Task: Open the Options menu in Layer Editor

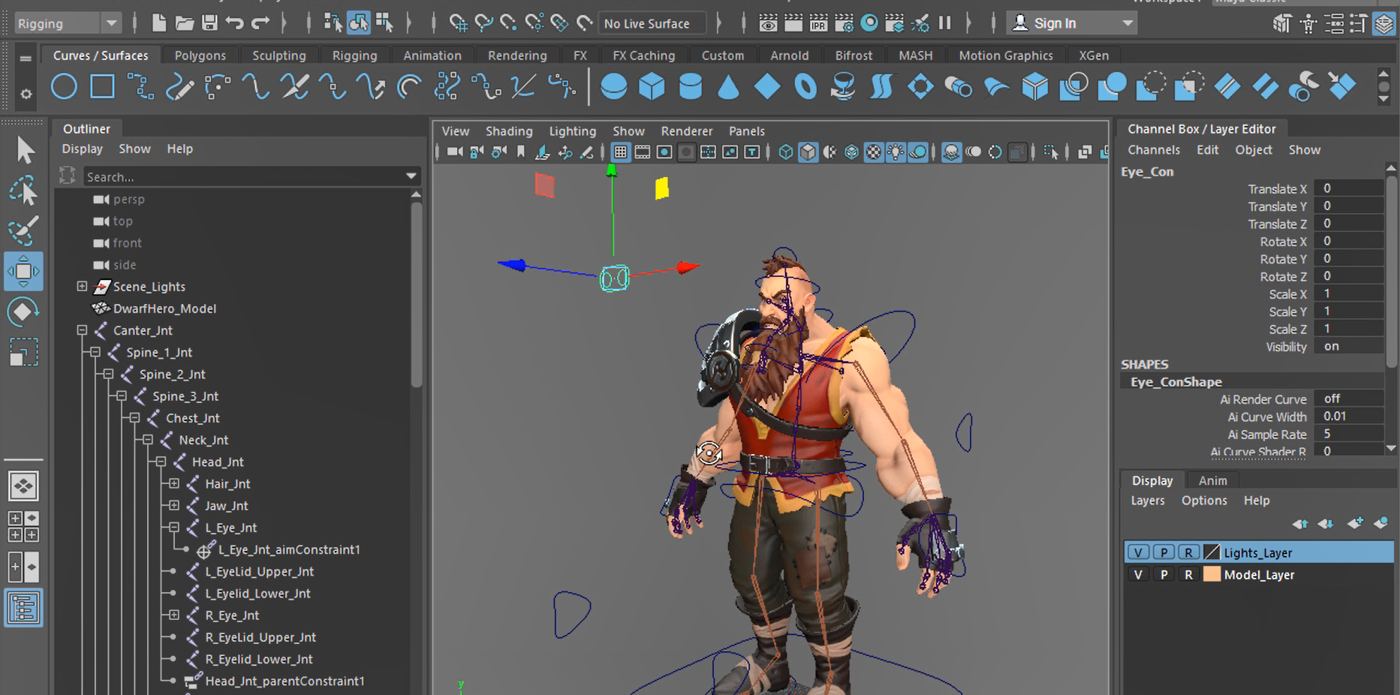Action: [x=1204, y=501]
